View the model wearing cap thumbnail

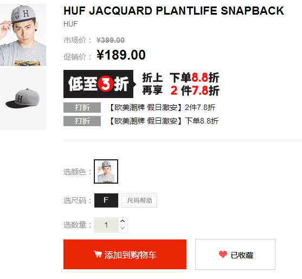(x=23, y=35)
